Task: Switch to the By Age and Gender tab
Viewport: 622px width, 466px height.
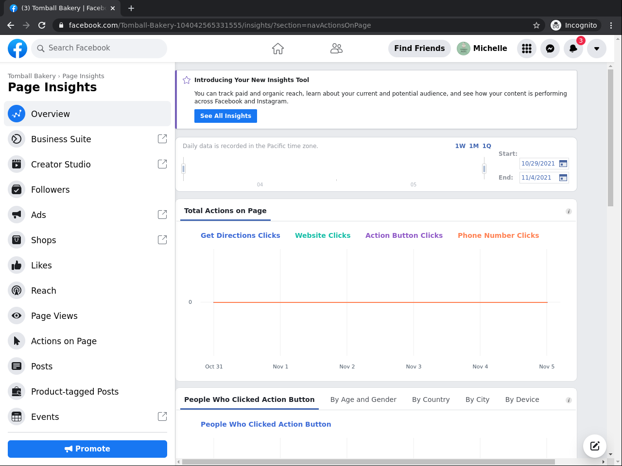Action: click(363, 399)
